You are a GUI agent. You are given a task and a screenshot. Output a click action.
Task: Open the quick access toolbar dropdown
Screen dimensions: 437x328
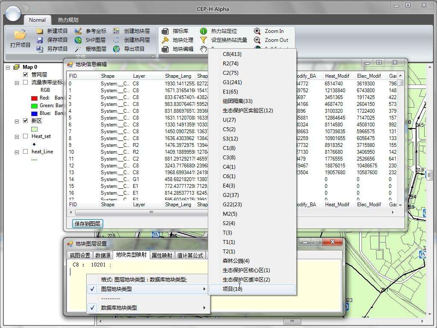[32, 8]
